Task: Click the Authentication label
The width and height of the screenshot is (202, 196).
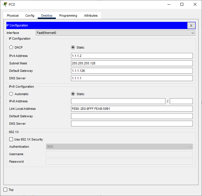Action: click(x=19, y=147)
